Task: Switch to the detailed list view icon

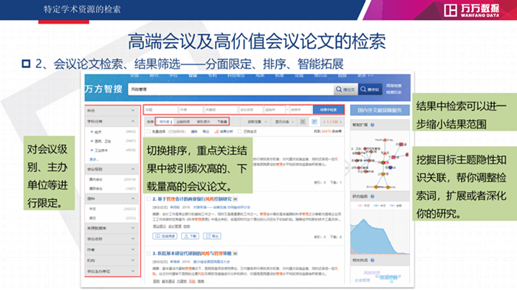Action: 314,122
